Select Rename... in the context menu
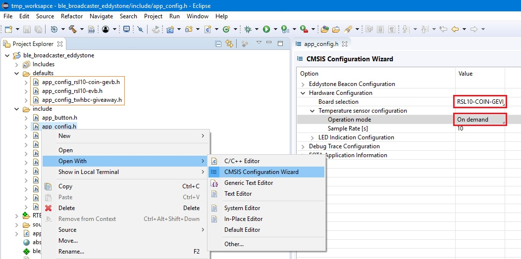This screenshot has width=521, height=259. [126, 252]
